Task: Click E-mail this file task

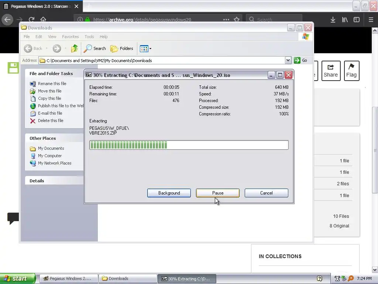Action: click(46, 113)
